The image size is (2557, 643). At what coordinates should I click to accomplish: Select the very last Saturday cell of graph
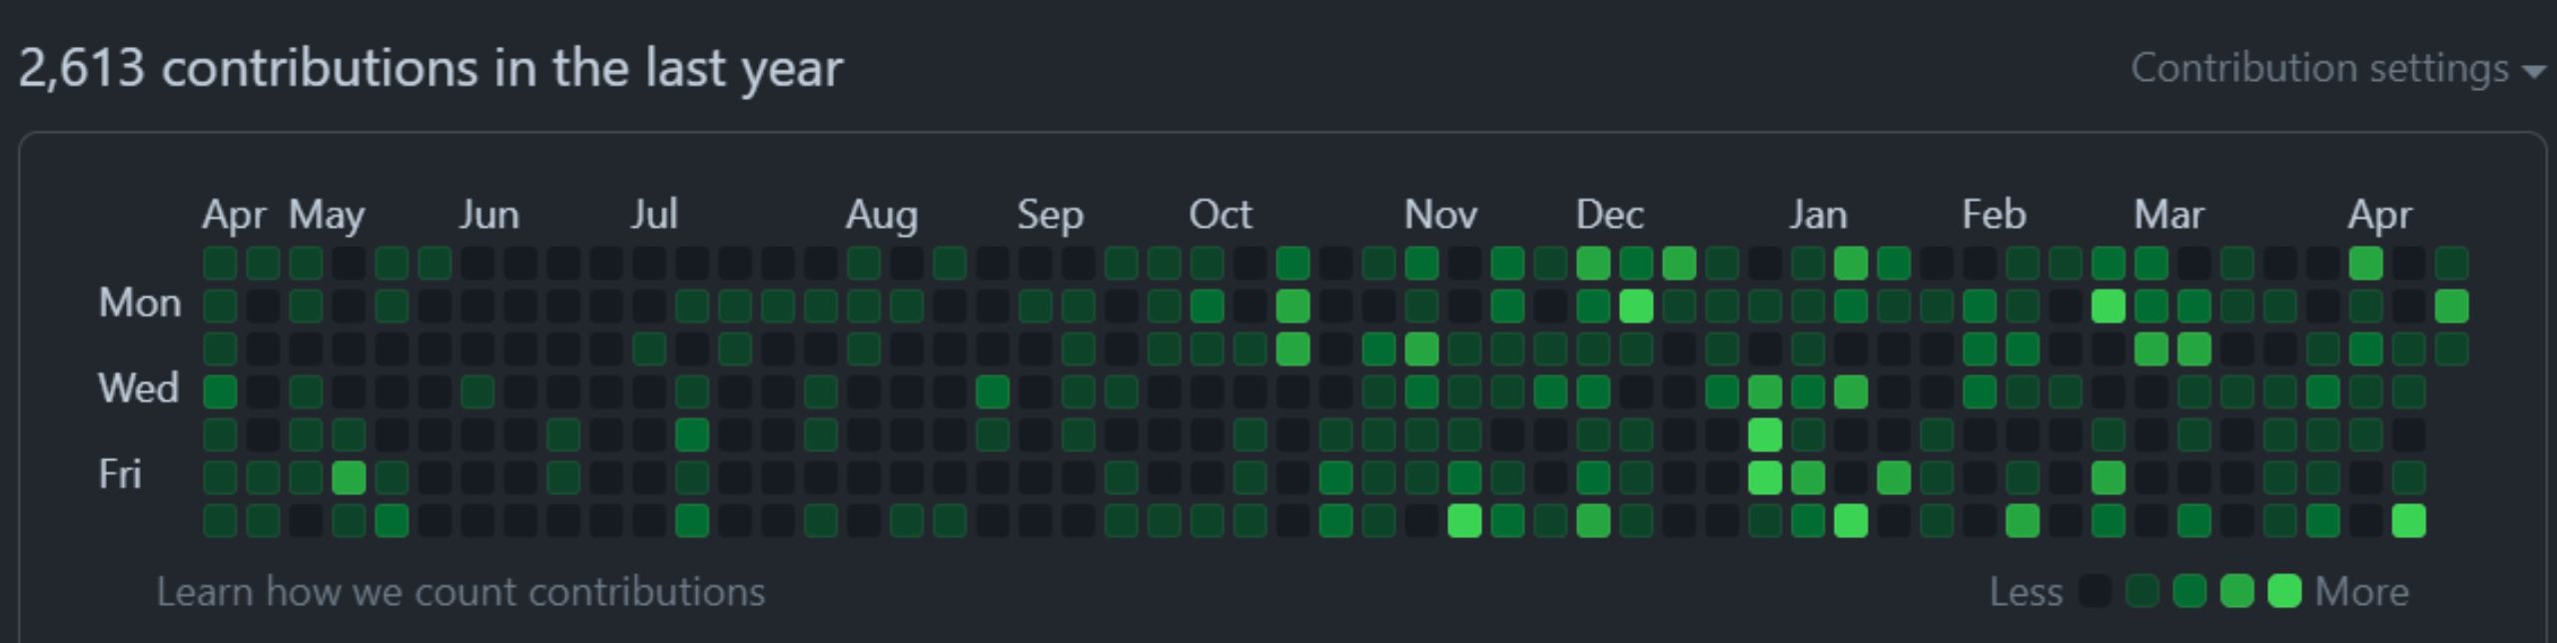click(x=2409, y=520)
